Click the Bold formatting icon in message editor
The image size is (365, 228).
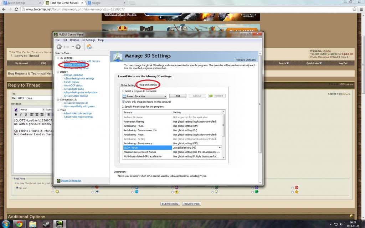point(16,114)
